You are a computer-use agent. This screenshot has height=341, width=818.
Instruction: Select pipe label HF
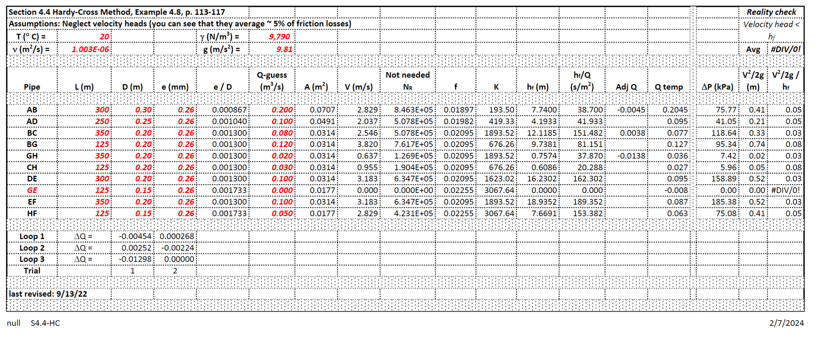32,213
